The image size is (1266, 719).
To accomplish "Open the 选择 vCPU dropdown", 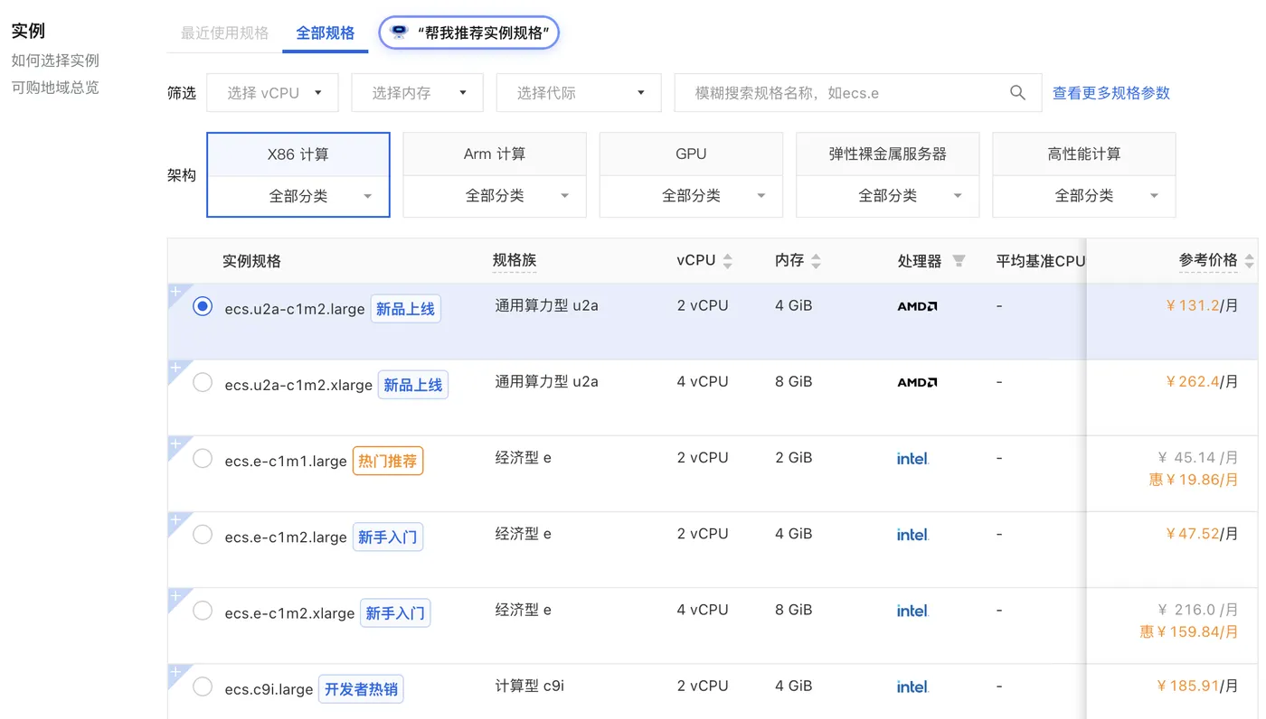I will pyautogui.click(x=272, y=92).
